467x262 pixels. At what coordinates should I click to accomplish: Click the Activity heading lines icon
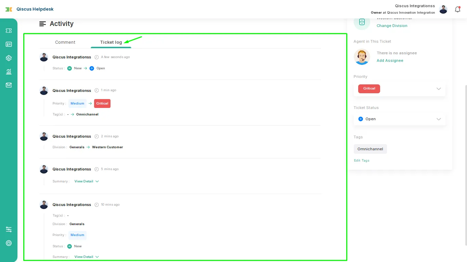pos(42,24)
